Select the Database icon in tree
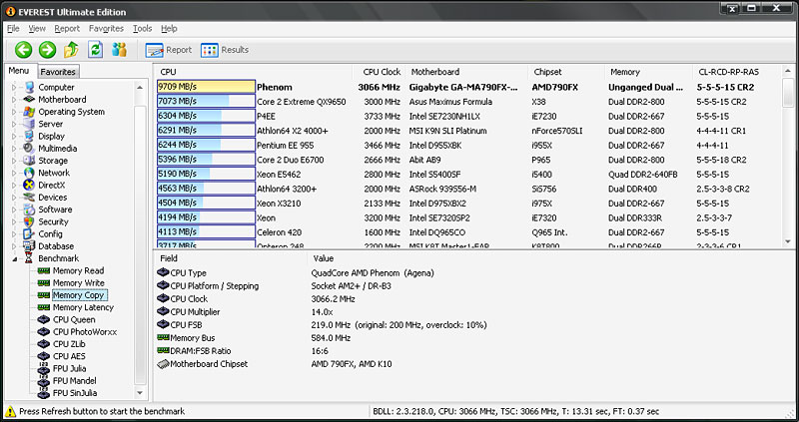The height and width of the screenshot is (422, 799). [x=29, y=246]
